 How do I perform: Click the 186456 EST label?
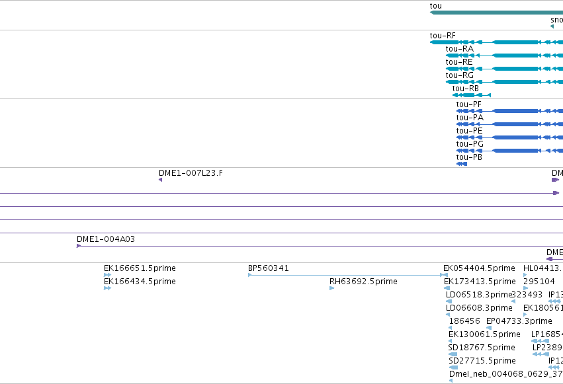[464, 321]
